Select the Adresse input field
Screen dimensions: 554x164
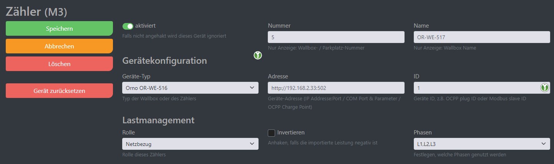[336, 88]
